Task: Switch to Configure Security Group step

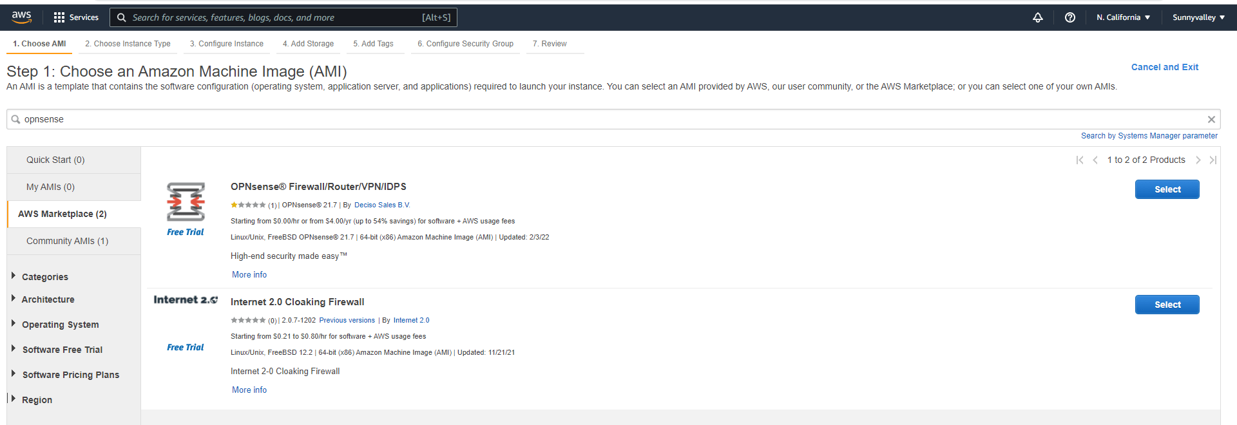Action: 465,44
